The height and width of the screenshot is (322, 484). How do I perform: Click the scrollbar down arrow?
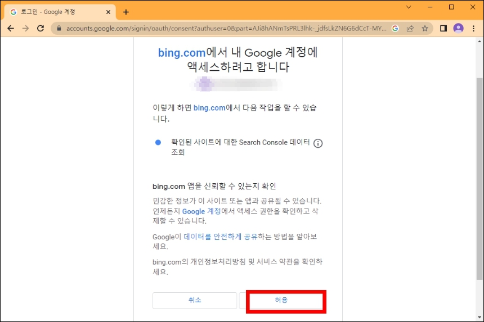pos(479,318)
